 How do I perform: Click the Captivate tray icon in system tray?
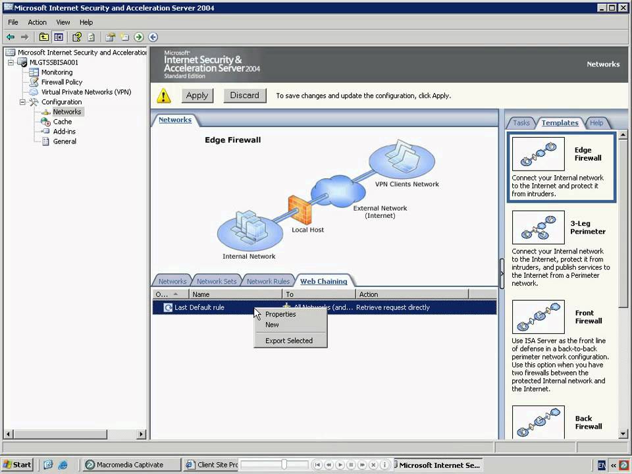pos(624,465)
